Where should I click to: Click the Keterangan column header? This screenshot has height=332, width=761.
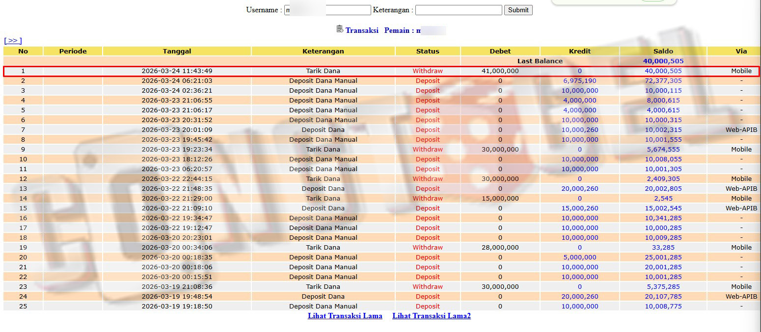pos(323,51)
